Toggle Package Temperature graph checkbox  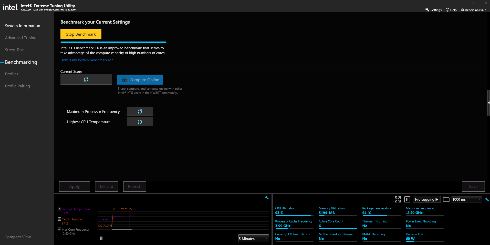(x=59, y=209)
